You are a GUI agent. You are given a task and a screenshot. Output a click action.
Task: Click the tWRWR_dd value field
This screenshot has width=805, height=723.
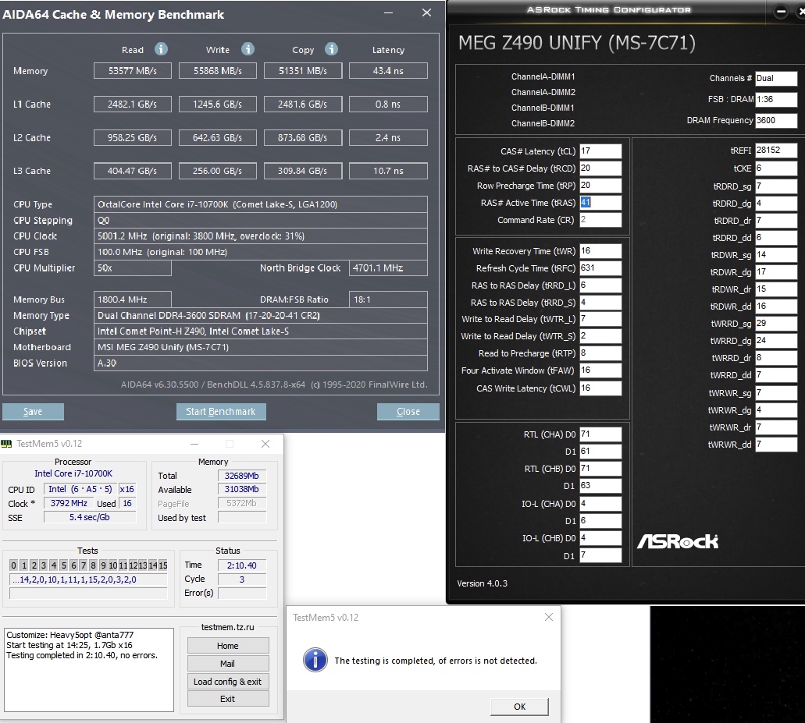(776, 444)
